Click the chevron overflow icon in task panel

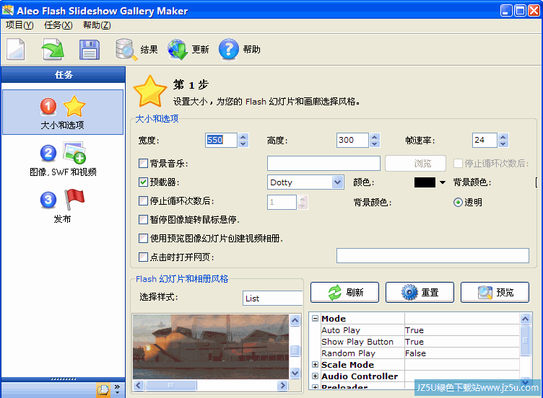click(x=118, y=389)
